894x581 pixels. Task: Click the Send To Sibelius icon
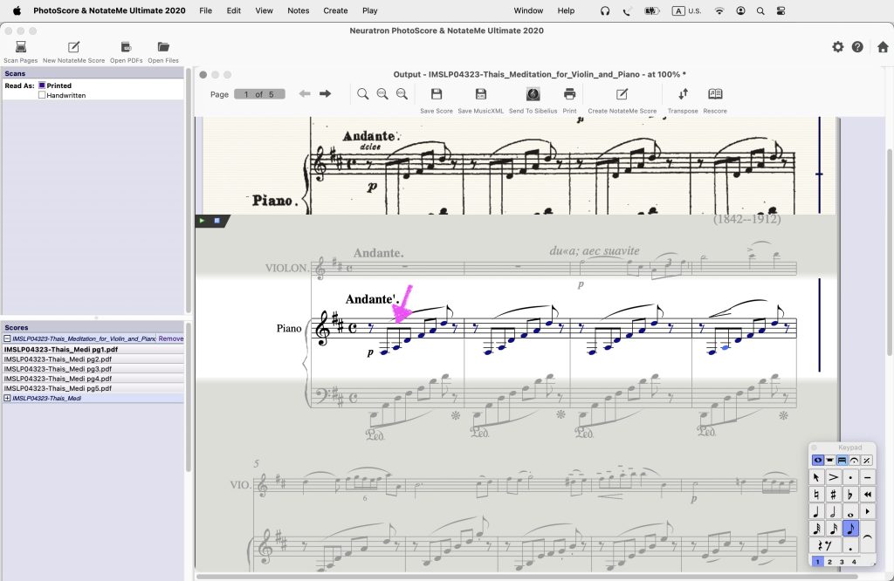533,94
